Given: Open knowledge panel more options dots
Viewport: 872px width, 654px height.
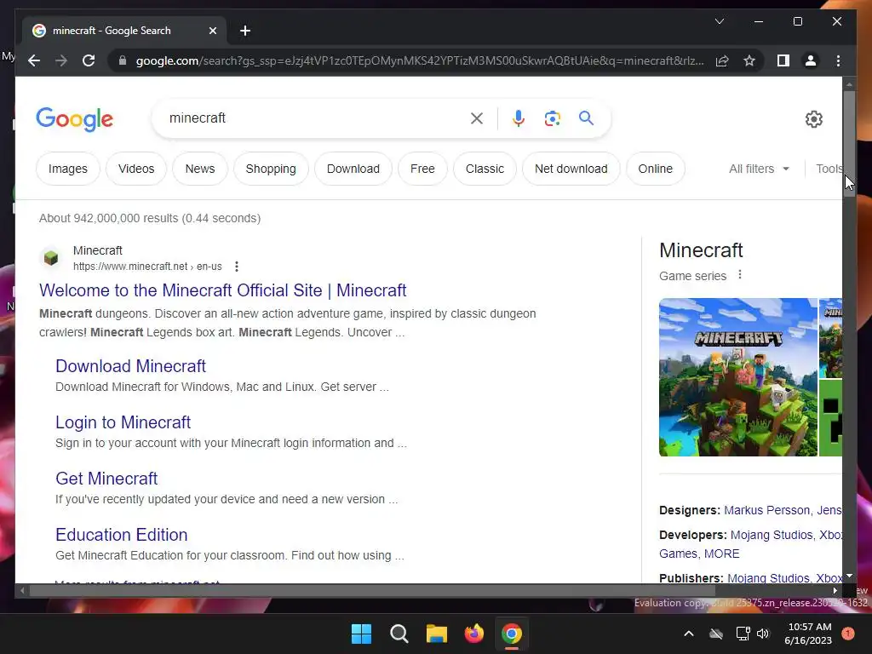Looking at the screenshot, I should point(740,275).
